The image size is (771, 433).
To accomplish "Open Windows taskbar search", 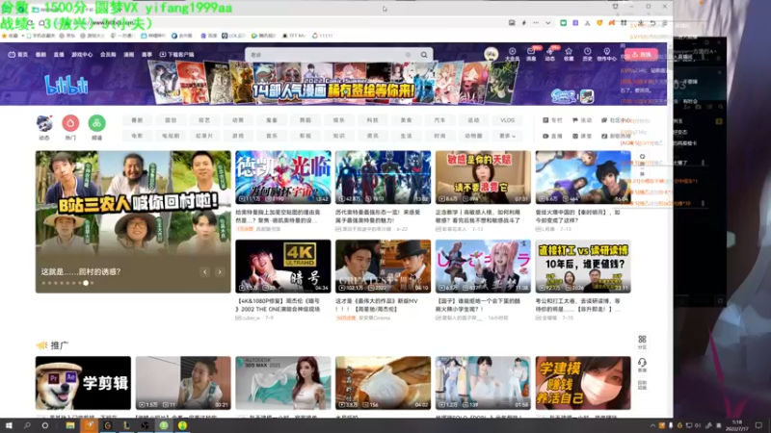I will point(27,425).
